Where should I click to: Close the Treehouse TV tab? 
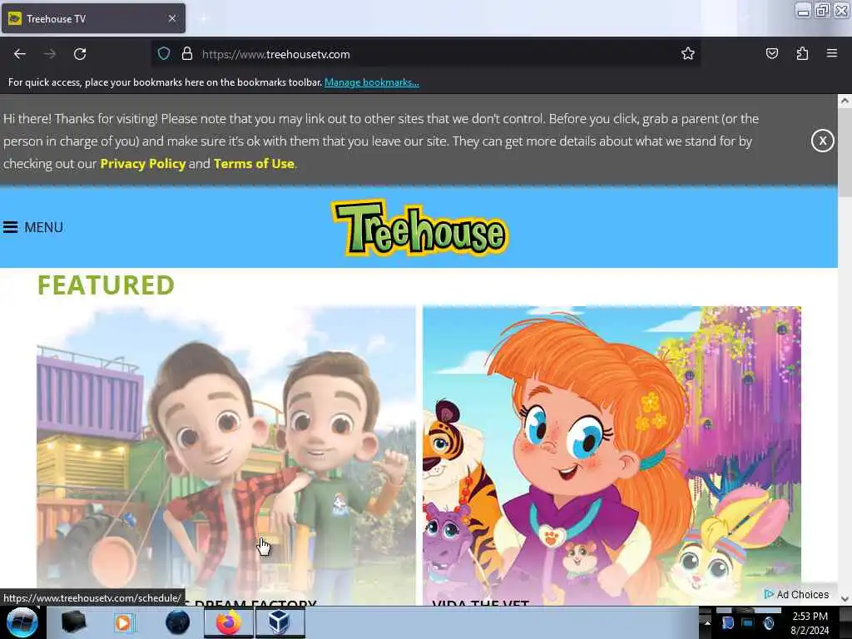point(172,18)
